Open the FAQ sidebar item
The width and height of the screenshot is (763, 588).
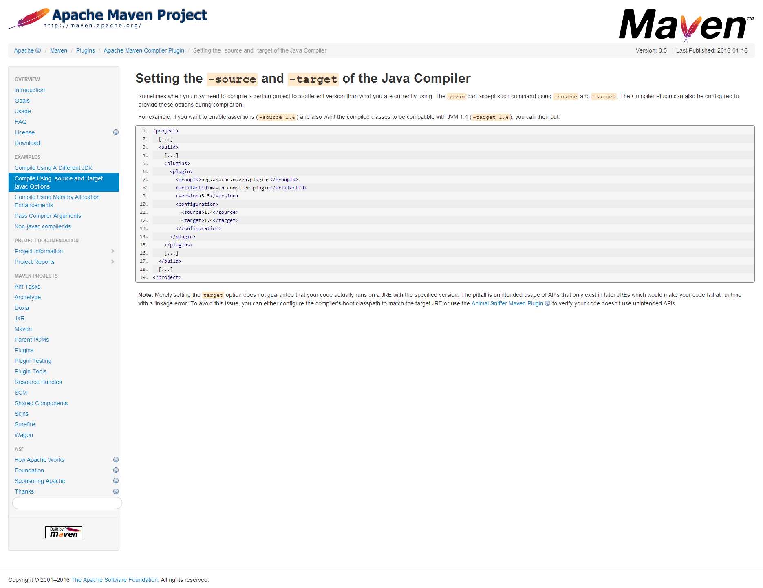point(20,122)
